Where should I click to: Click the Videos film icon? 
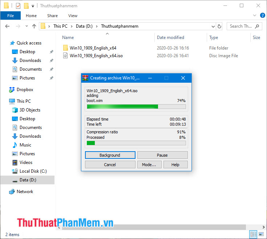pyautogui.click(x=15, y=162)
